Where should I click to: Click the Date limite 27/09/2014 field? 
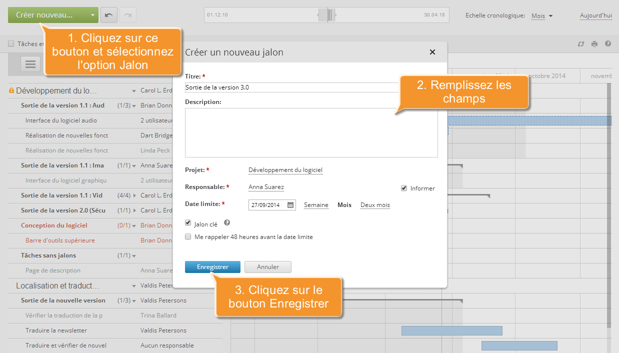(x=272, y=205)
